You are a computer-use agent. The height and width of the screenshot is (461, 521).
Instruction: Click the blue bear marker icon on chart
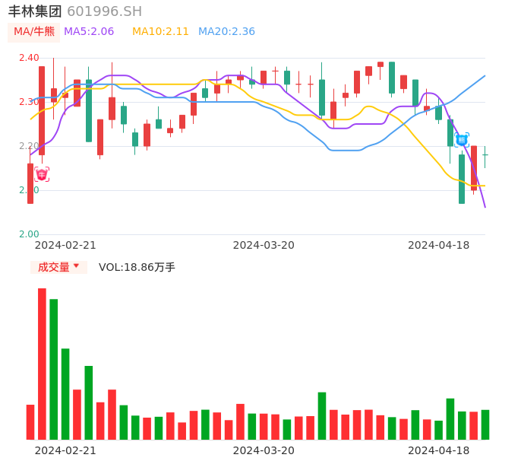(x=461, y=140)
